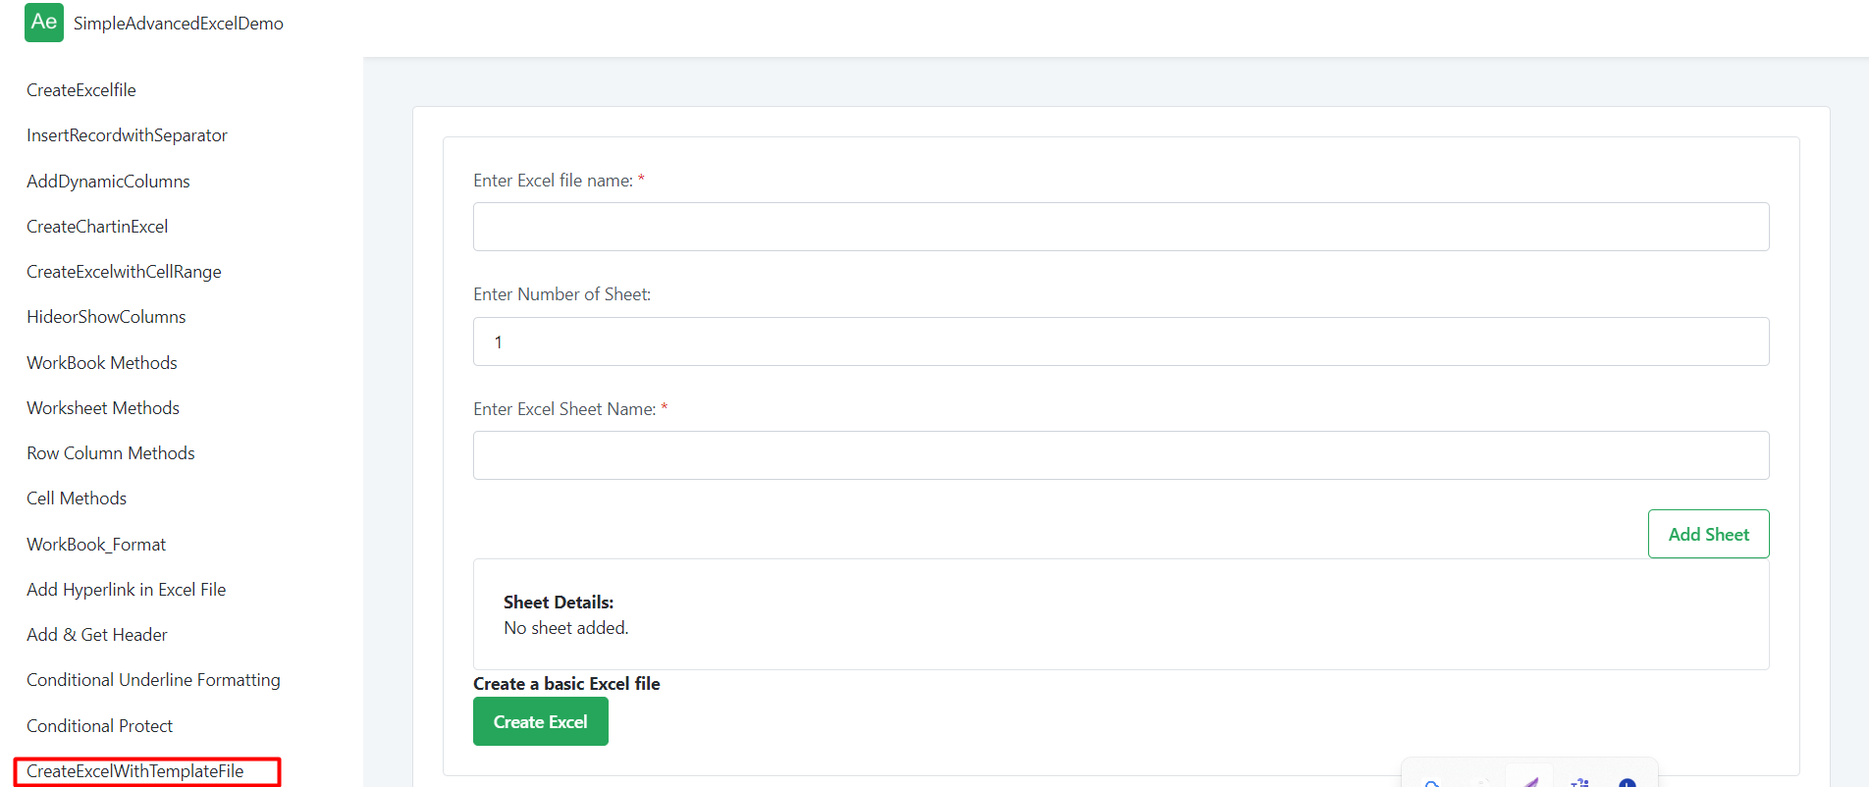Viewport: 1869px width, 787px height.
Task: Navigate to CreateExcelwithCellRange
Action: pos(124,272)
